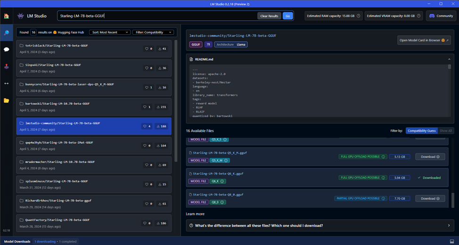Toggle downloads panel icon in bottom-right corner
The image size is (459, 245).
pos(452,241)
